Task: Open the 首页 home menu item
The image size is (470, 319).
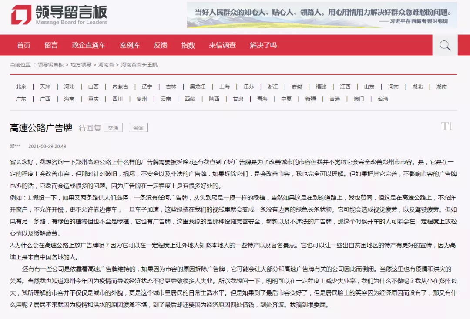Action: point(23,45)
